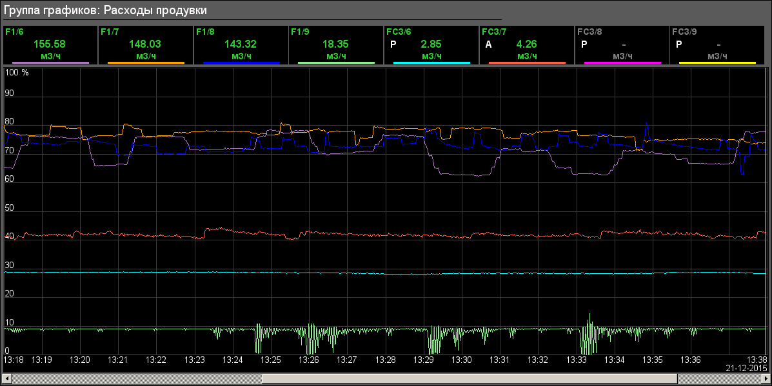The image size is (772, 386).
Task: Click the scrollbar right arrow button
Action: click(x=766, y=379)
